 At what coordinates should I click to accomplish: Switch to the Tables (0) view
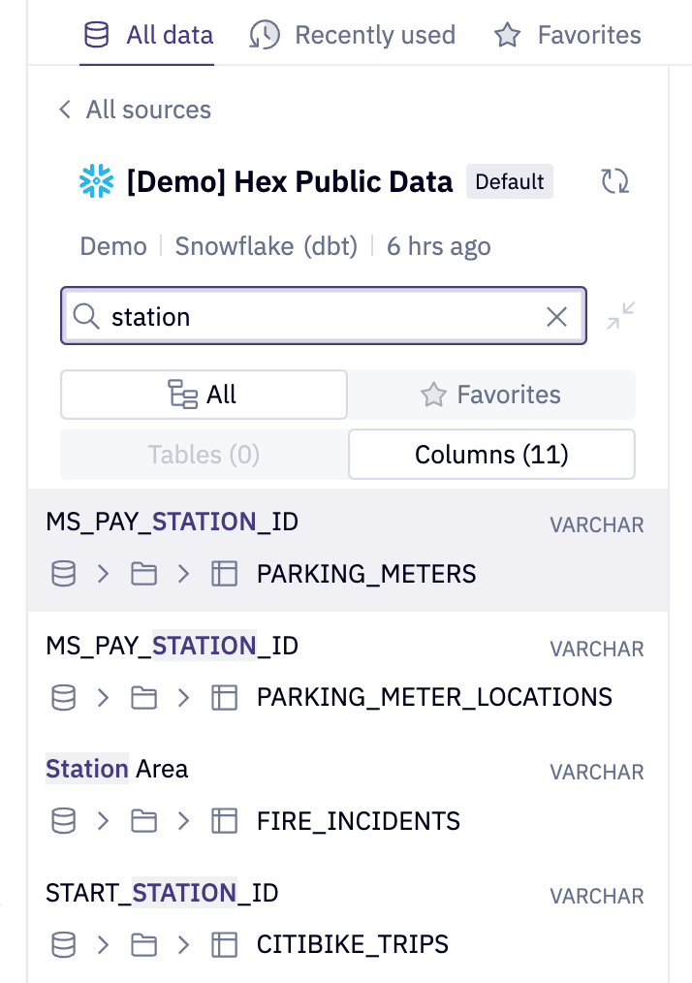click(204, 454)
